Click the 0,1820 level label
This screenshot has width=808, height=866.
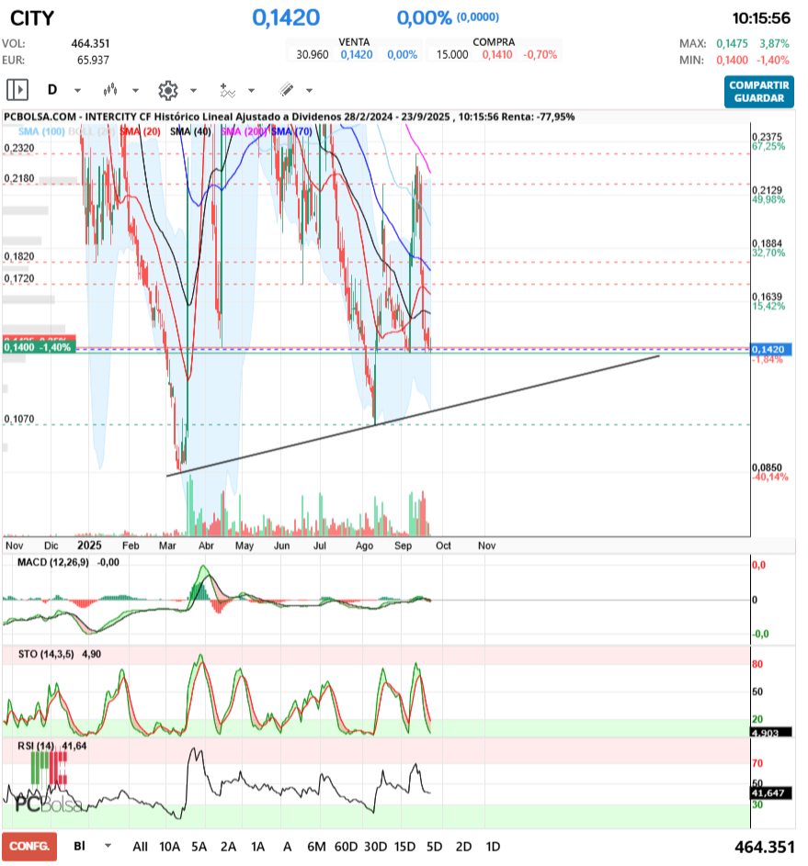18,256
